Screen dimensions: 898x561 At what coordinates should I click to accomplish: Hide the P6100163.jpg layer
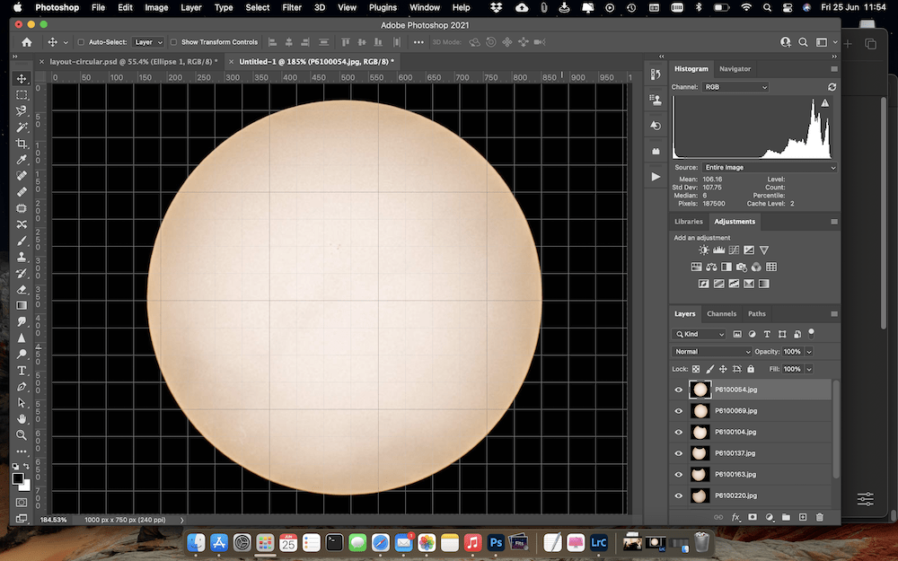click(x=679, y=475)
